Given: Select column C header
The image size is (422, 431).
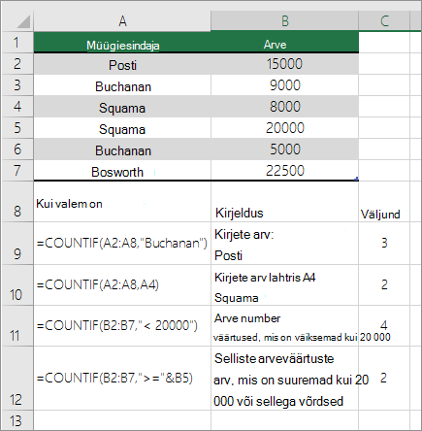Looking at the screenshot, I should (384, 21).
